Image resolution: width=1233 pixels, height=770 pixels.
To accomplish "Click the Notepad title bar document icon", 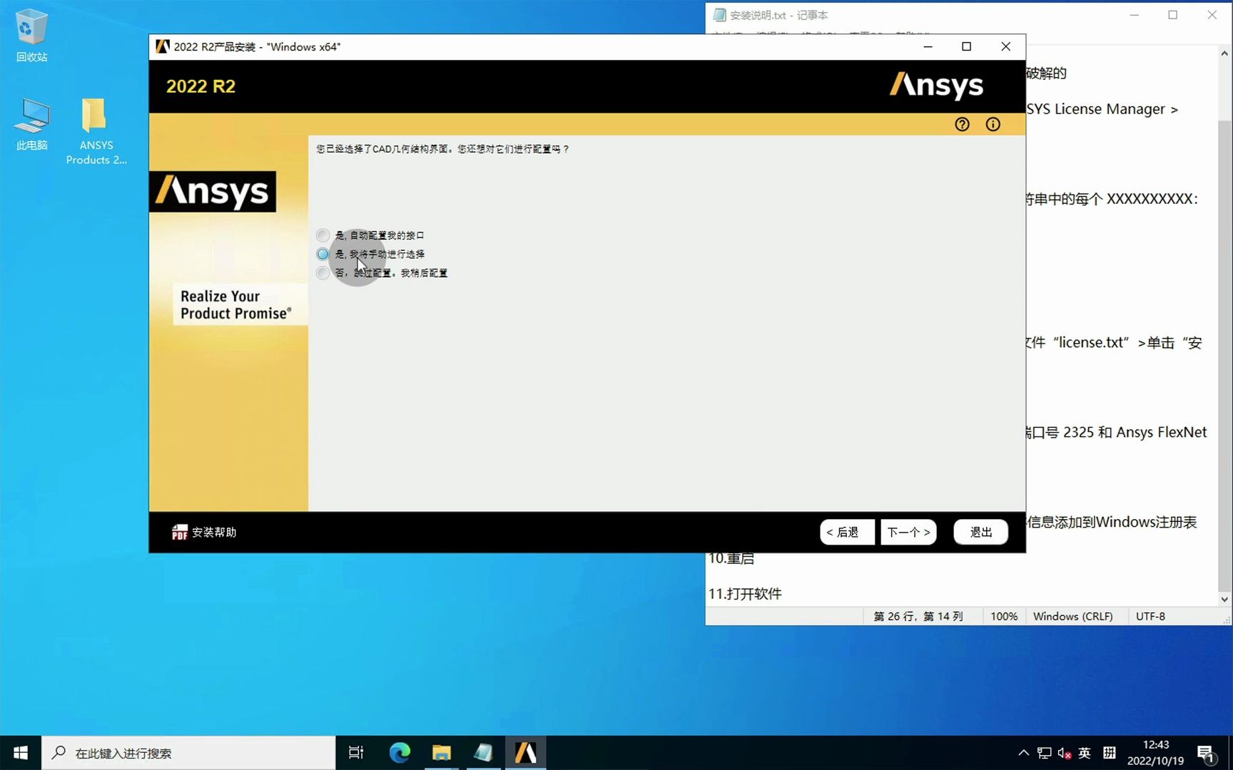I will click(720, 15).
